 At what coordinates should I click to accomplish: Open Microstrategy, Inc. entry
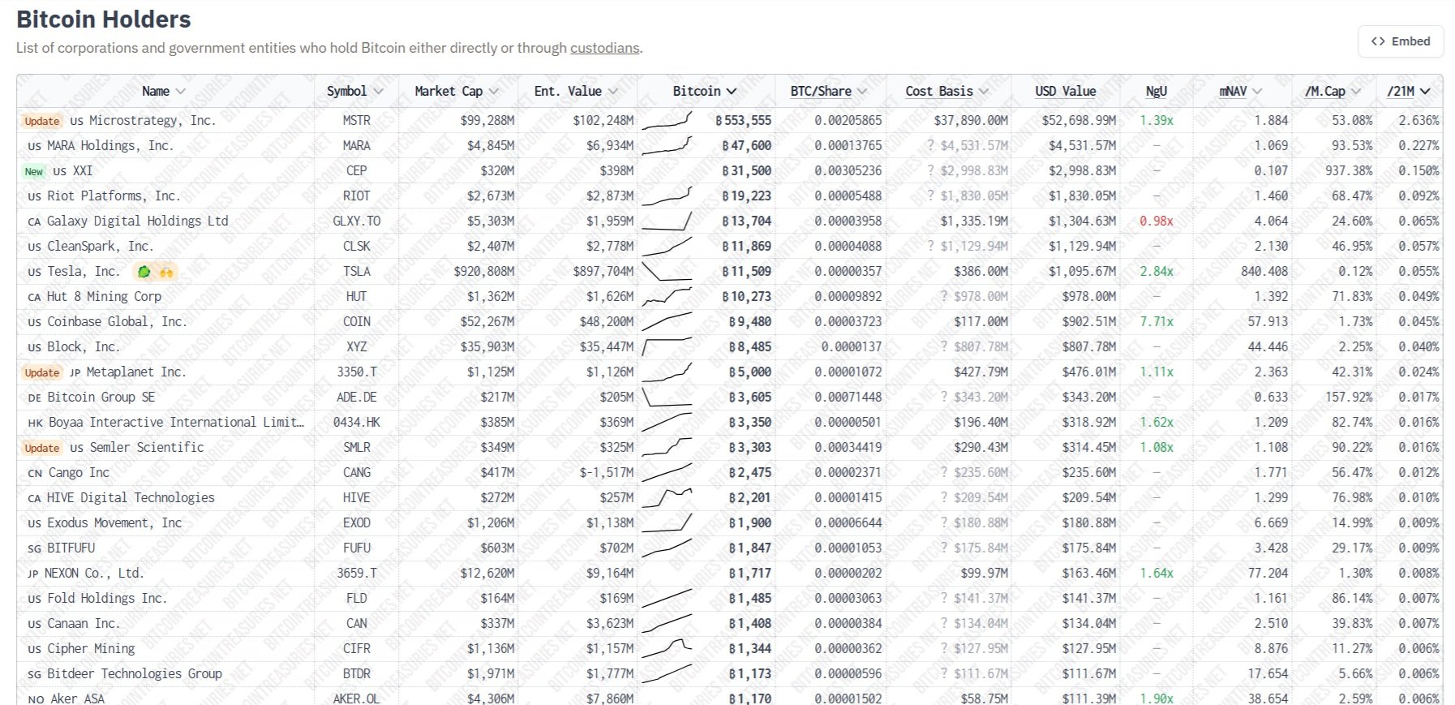click(x=152, y=120)
